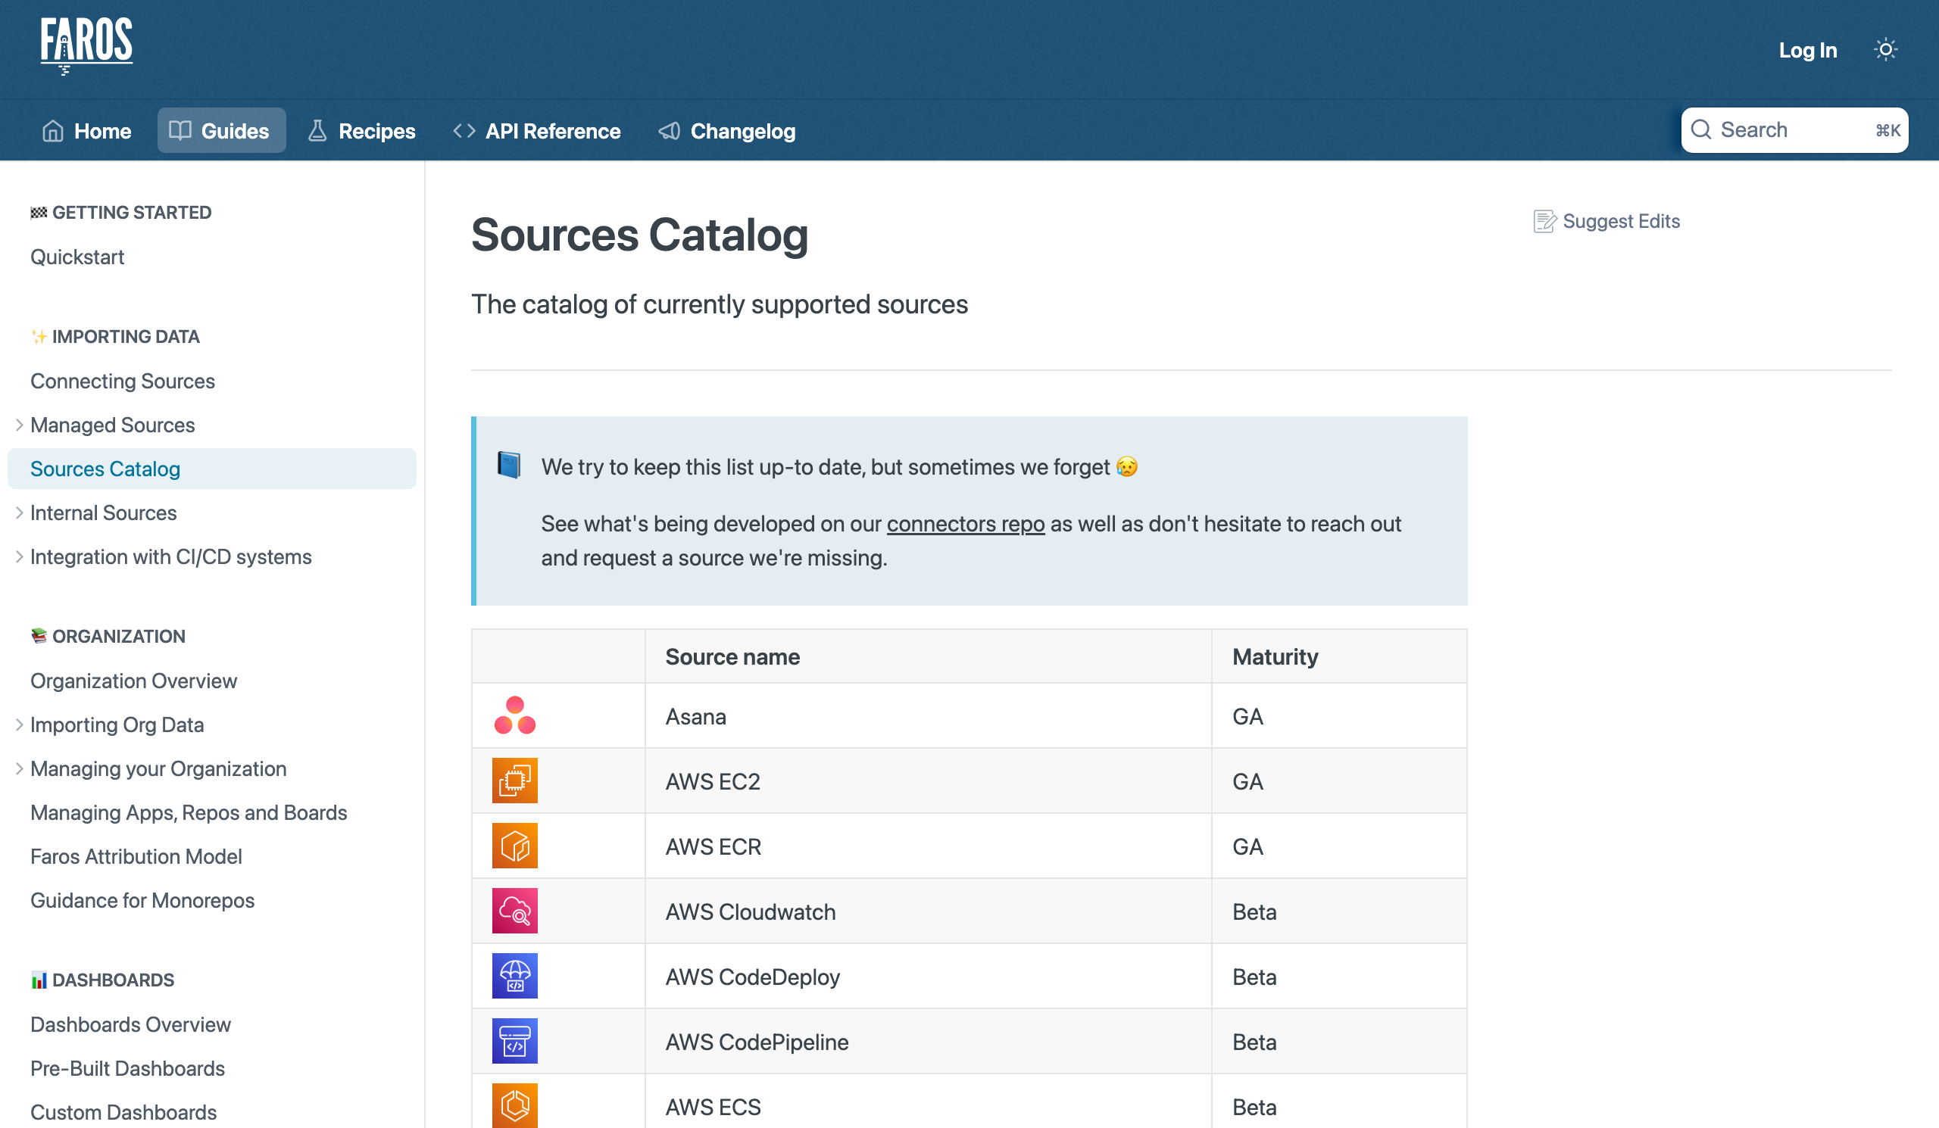Open Dashboards Overview page
The image size is (1939, 1128).
(x=130, y=1025)
